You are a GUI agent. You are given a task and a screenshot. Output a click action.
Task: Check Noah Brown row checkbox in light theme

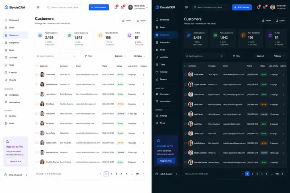point(37,114)
